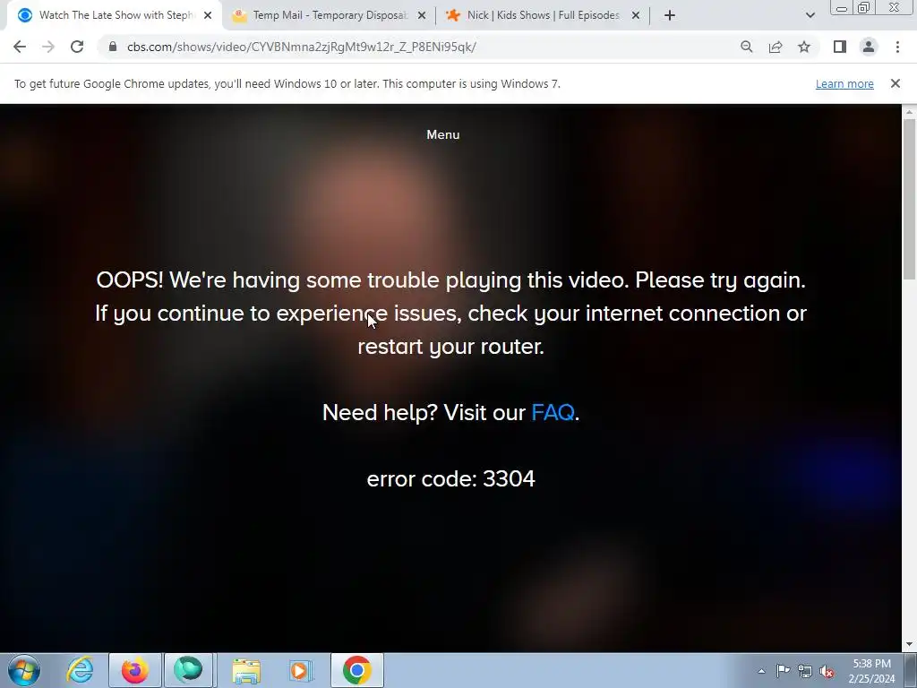This screenshot has width=917, height=688.
Task: Open a new tab with plus button
Action: click(x=670, y=15)
